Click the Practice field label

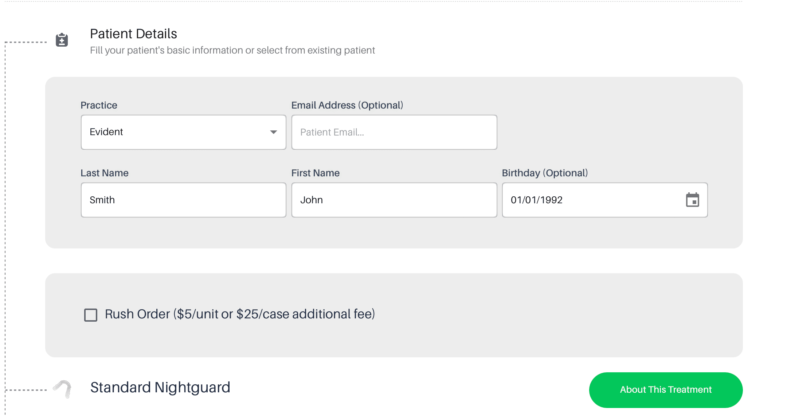point(99,105)
